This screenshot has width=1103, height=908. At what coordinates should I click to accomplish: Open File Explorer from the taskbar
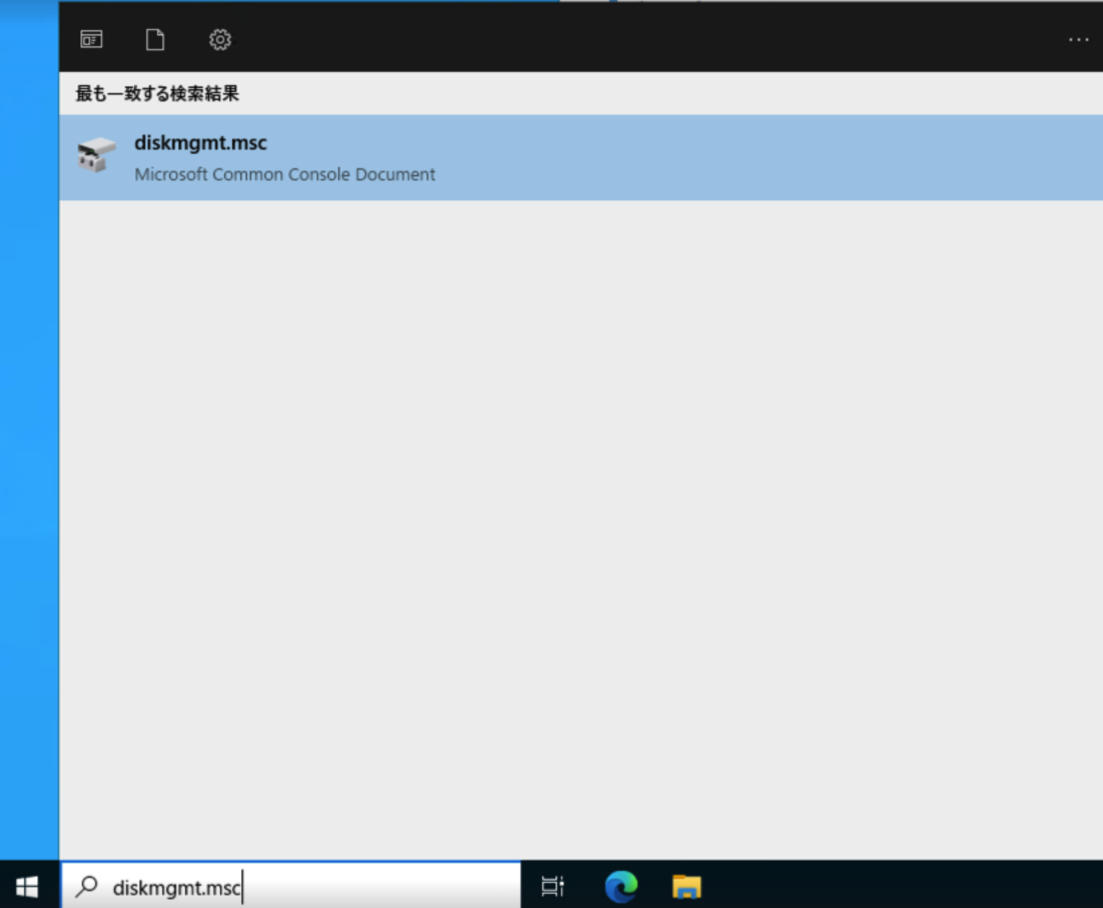click(686, 886)
